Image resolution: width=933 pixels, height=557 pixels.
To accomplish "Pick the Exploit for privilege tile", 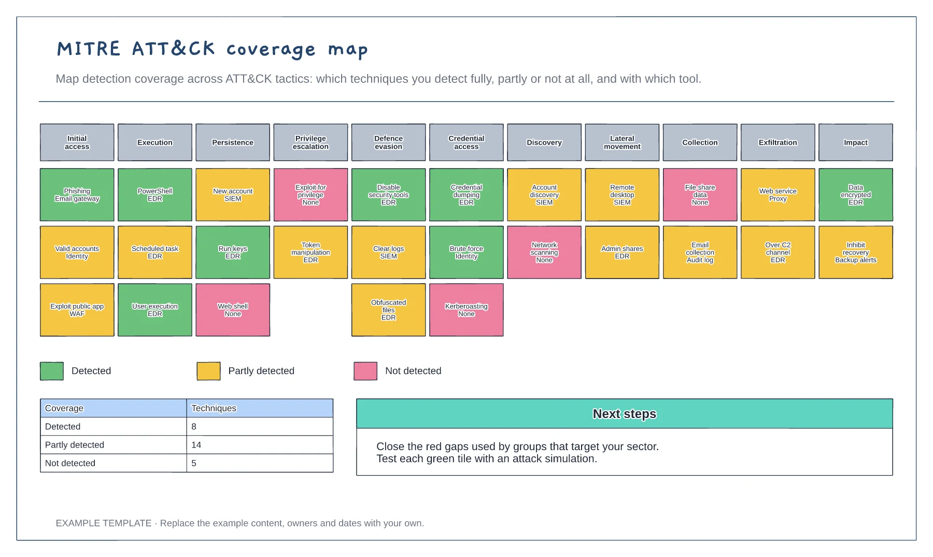I will [310, 195].
